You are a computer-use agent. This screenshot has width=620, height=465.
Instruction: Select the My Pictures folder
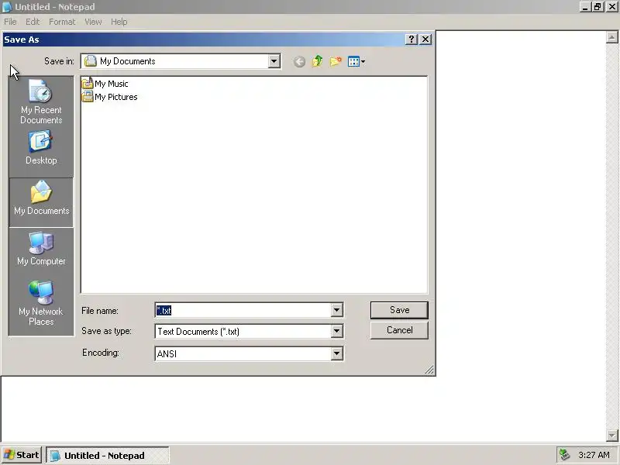pos(110,97)
